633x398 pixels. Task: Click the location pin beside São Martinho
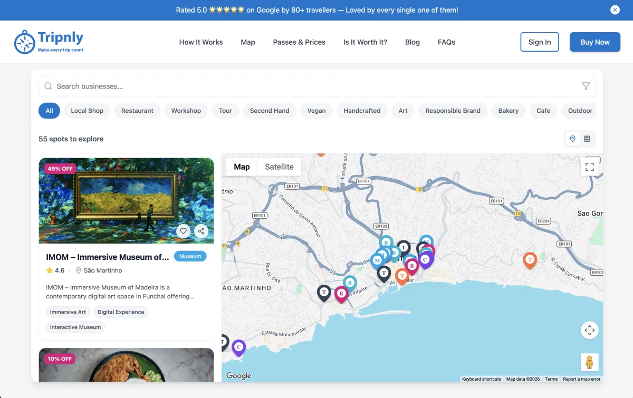point(79,270)
